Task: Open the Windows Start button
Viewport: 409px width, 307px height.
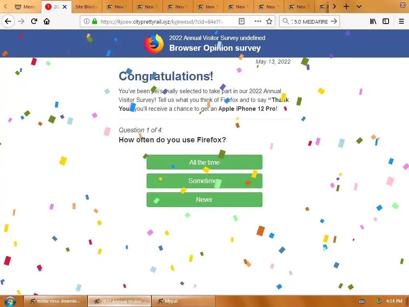Action: 10,301
